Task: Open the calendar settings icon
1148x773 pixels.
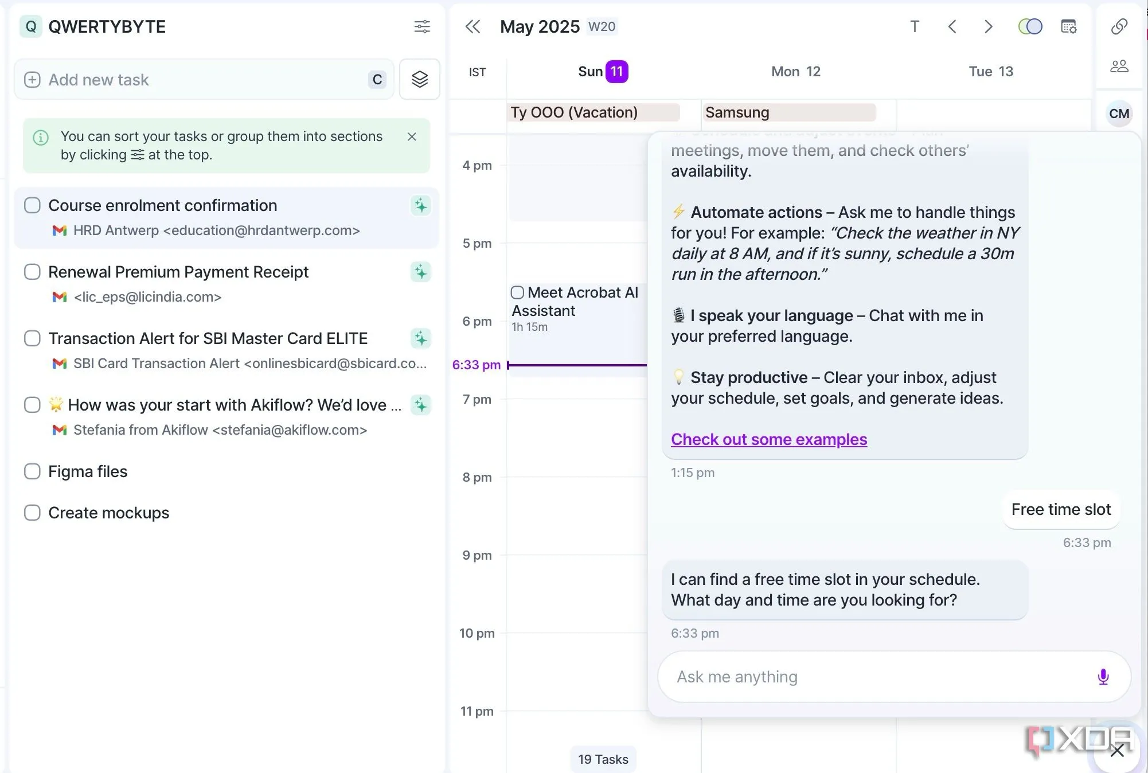Action: pos(1068,26)
